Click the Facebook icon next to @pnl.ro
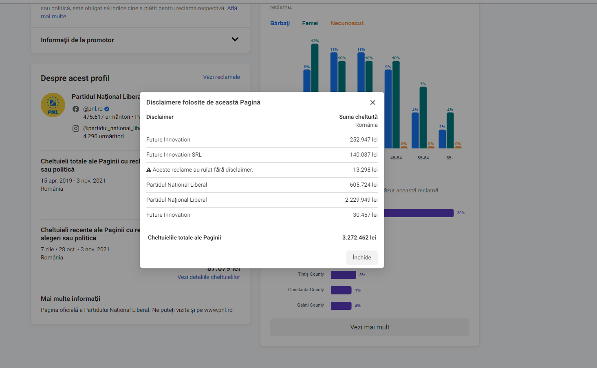 pyautogui.click(x=76, y=109)
